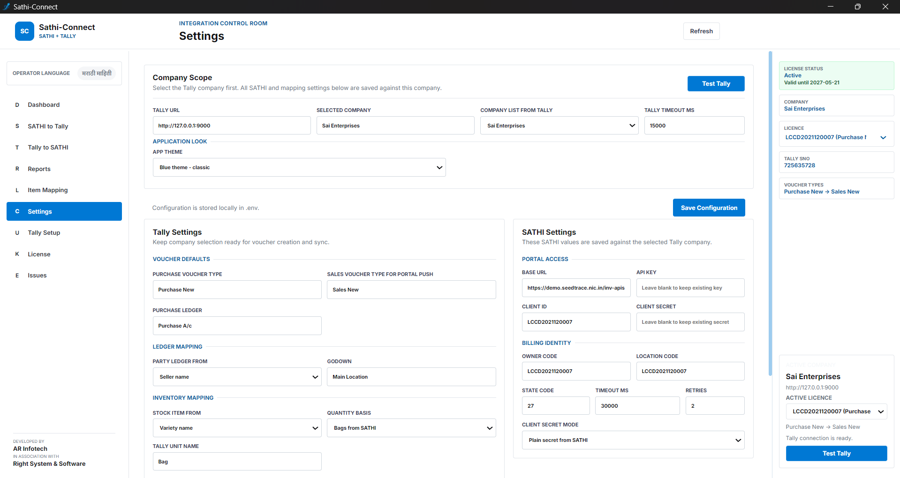Click the Client Secret field
Viewport: 900px width, 478px height.
(690, 322)
